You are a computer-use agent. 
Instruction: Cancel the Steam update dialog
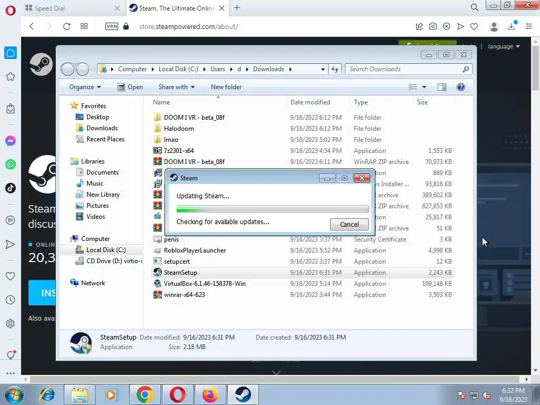coord(349,224)
